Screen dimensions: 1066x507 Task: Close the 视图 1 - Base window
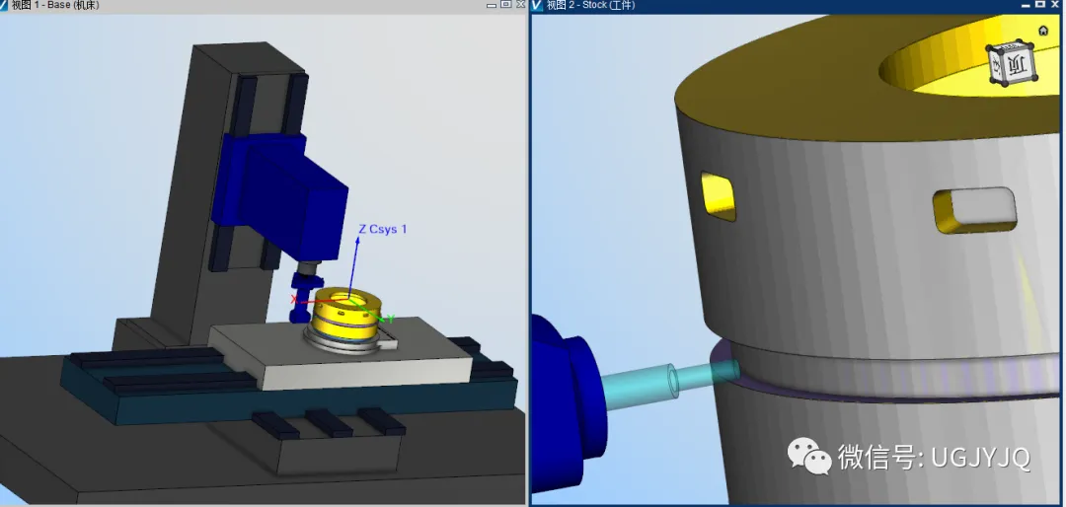pyautogui.click(x=521, y=5)
